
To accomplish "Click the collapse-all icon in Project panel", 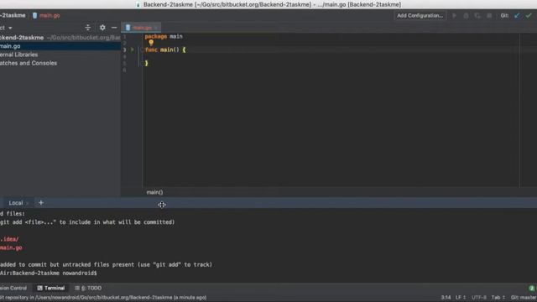I will click(87, 28).
